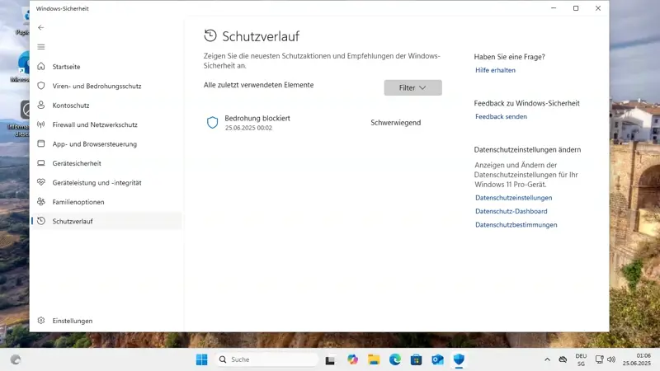Click the Startseite home icon
Screen dimensions: 660x371
[x=40, y=67]
